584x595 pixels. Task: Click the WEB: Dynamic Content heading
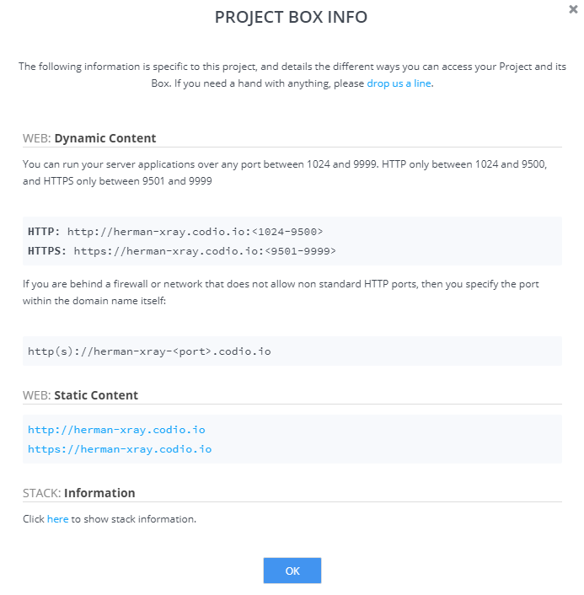(x=89, y=138)
